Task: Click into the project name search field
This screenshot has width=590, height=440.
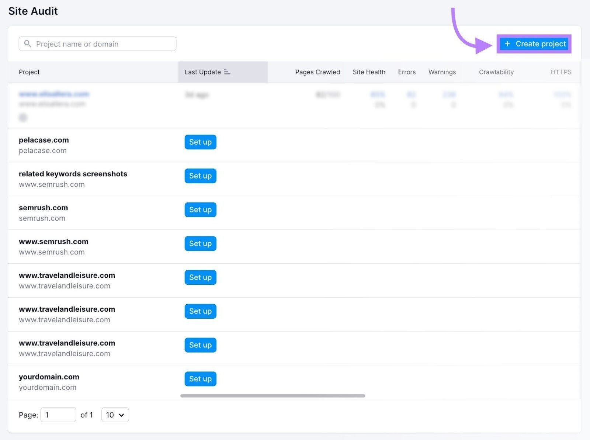Action: tap(97, 44)
